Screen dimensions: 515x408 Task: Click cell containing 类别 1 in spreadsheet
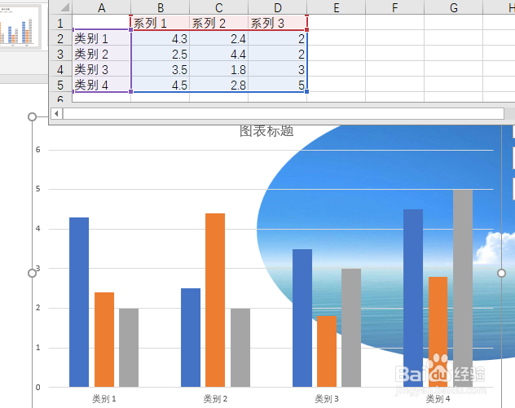tap(102, 38)
